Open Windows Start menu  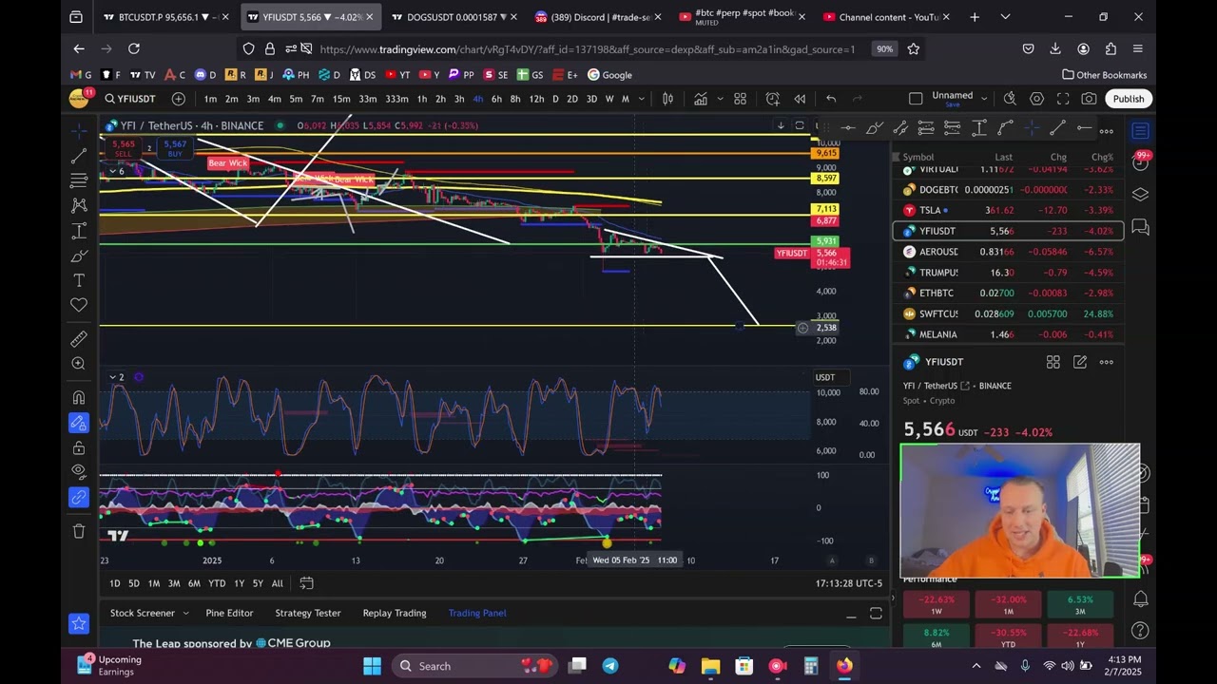click(372, 666)
